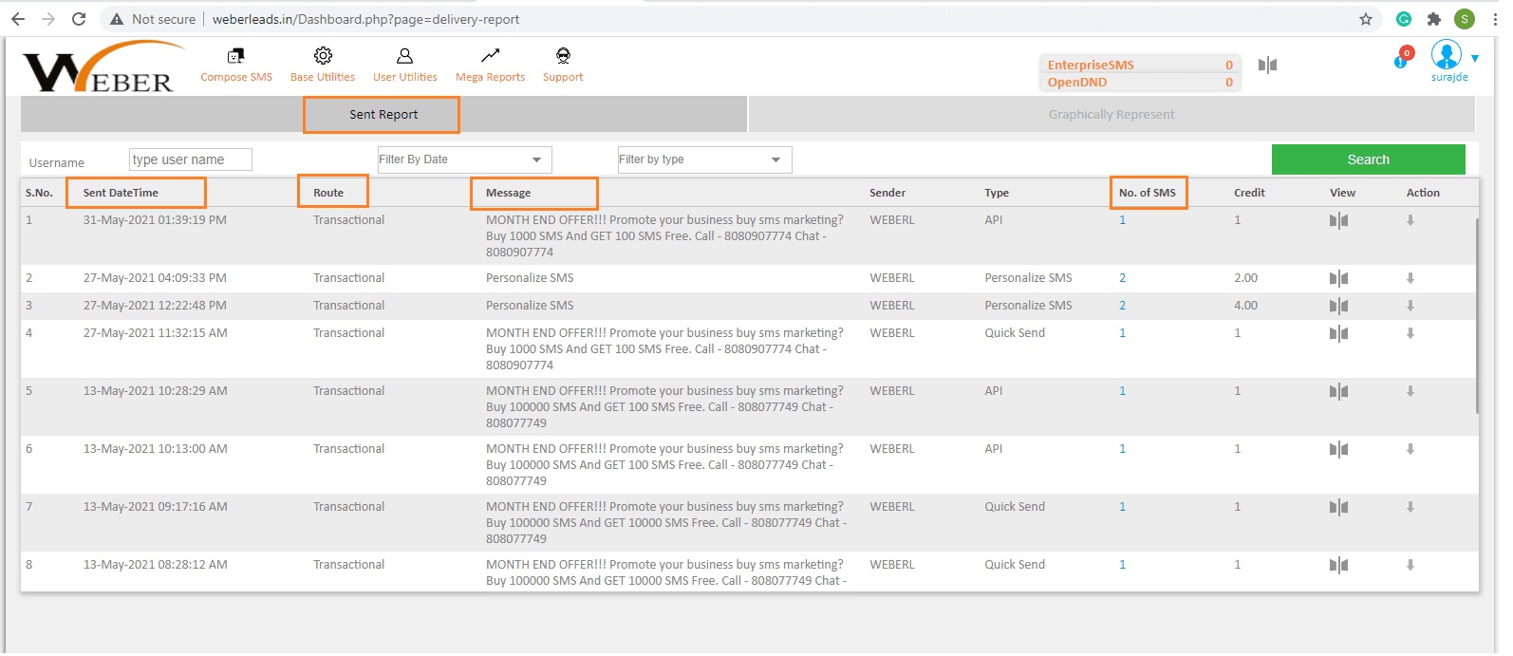Download report for row 2 via action arrow
The image size is (1513, 656).
1410,279
